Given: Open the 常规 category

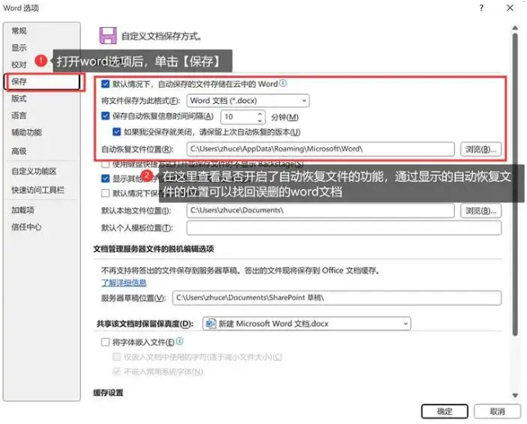Looking at the screenshot, I should [x=19, y=31].
